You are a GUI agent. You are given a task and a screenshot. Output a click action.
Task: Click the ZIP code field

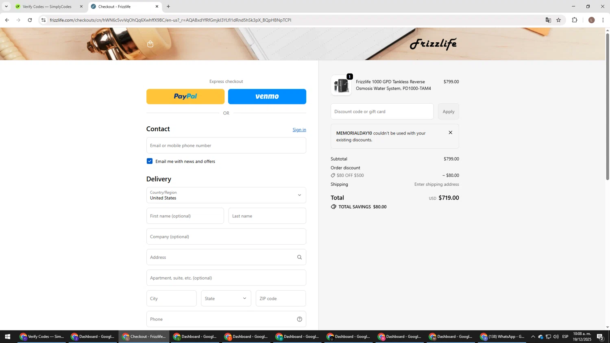click(x=281, y=298)
